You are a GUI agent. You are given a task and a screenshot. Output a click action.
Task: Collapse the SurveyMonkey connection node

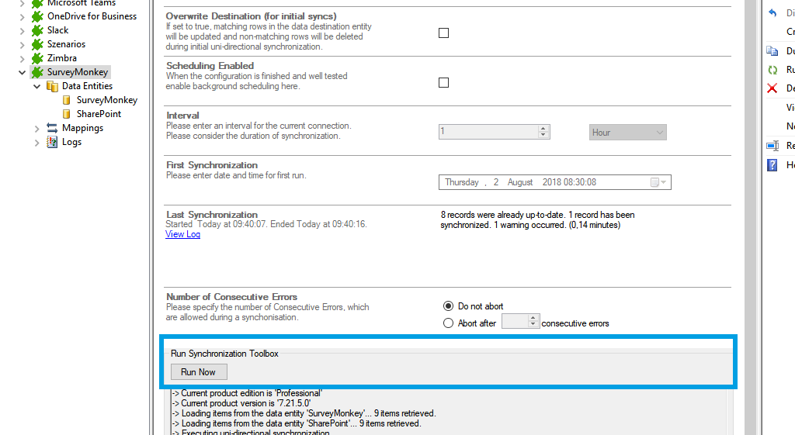(x=22, y=72)
